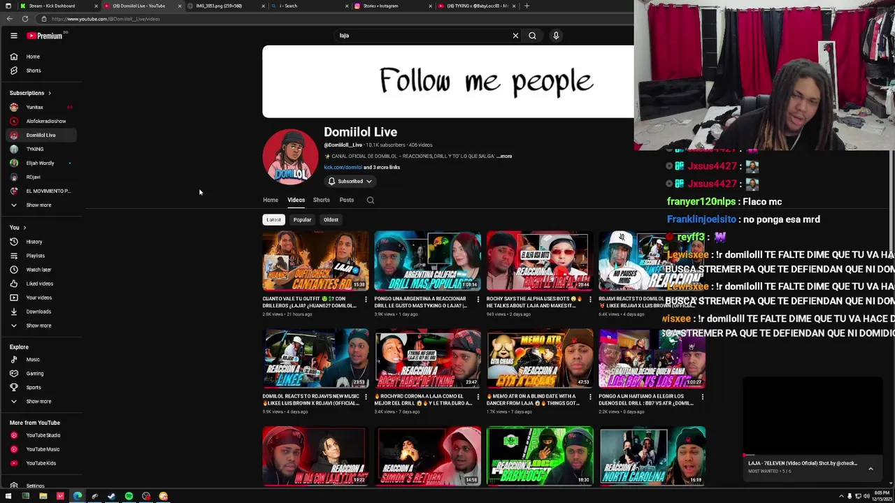895x503 pixels.
Task: Open YouTube Studio link
Action: [x=42, y=435]
